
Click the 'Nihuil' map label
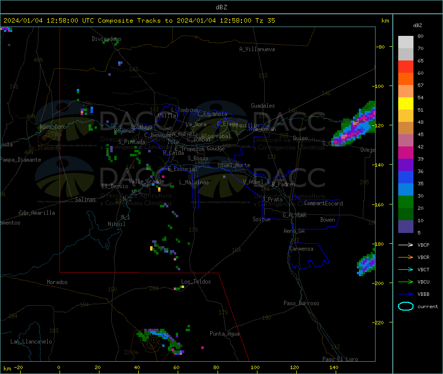pyautogui.click(x=116, y=224)
